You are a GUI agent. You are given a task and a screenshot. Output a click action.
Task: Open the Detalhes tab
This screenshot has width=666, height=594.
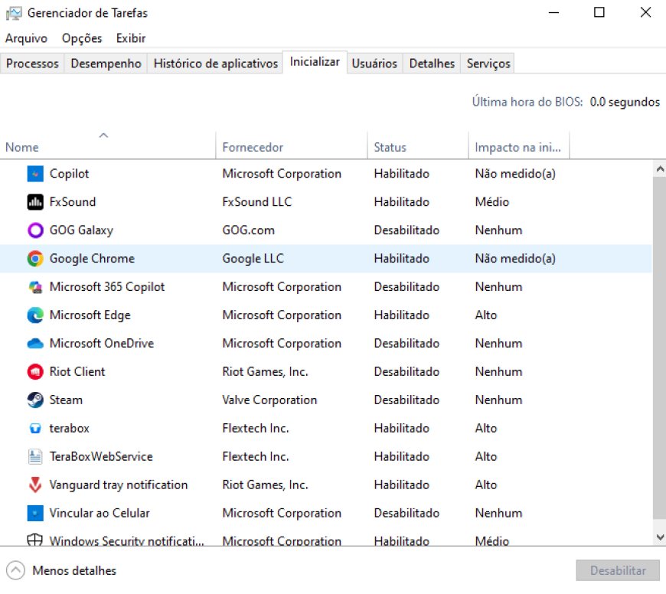tap(432, 64)
